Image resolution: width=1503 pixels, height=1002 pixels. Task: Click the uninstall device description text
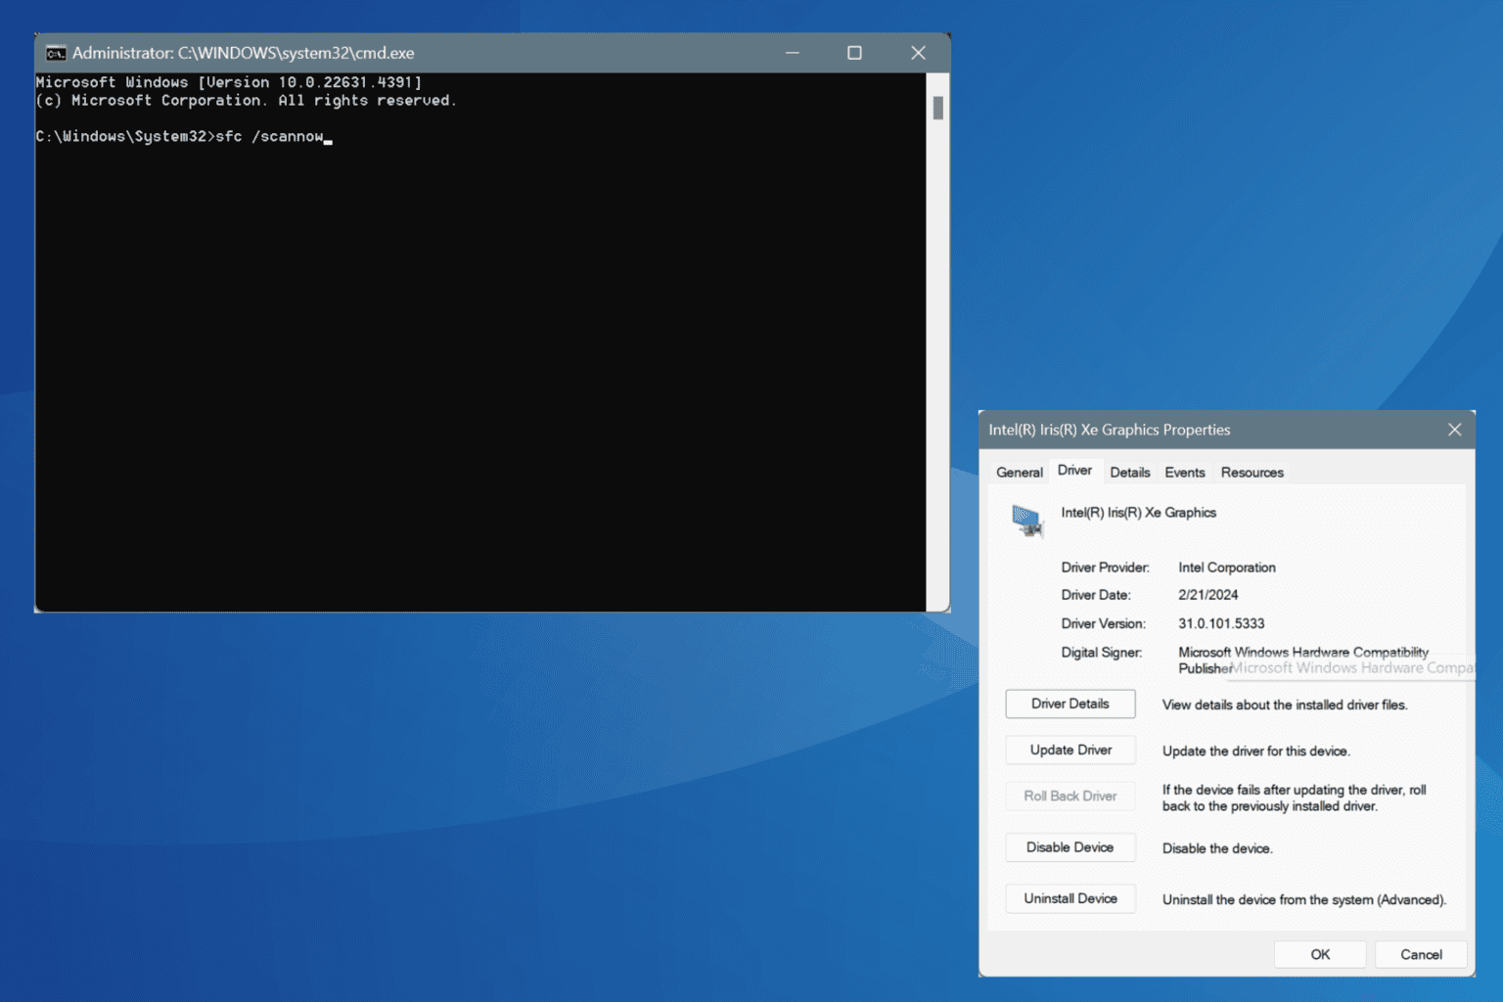(x=1304, y=899)
